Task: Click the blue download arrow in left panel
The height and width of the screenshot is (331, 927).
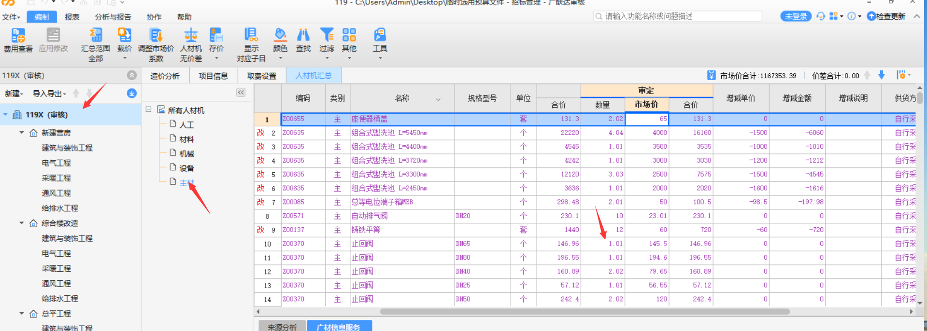Action: (x=131, y=93)
